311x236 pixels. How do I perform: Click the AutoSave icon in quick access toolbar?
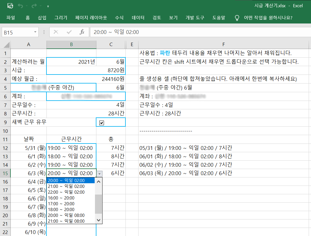coord(10,6)
